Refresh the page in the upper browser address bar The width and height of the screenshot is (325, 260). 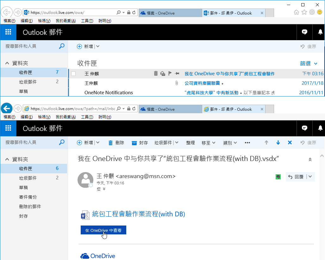pyautogui.click(x=134, y=12)
